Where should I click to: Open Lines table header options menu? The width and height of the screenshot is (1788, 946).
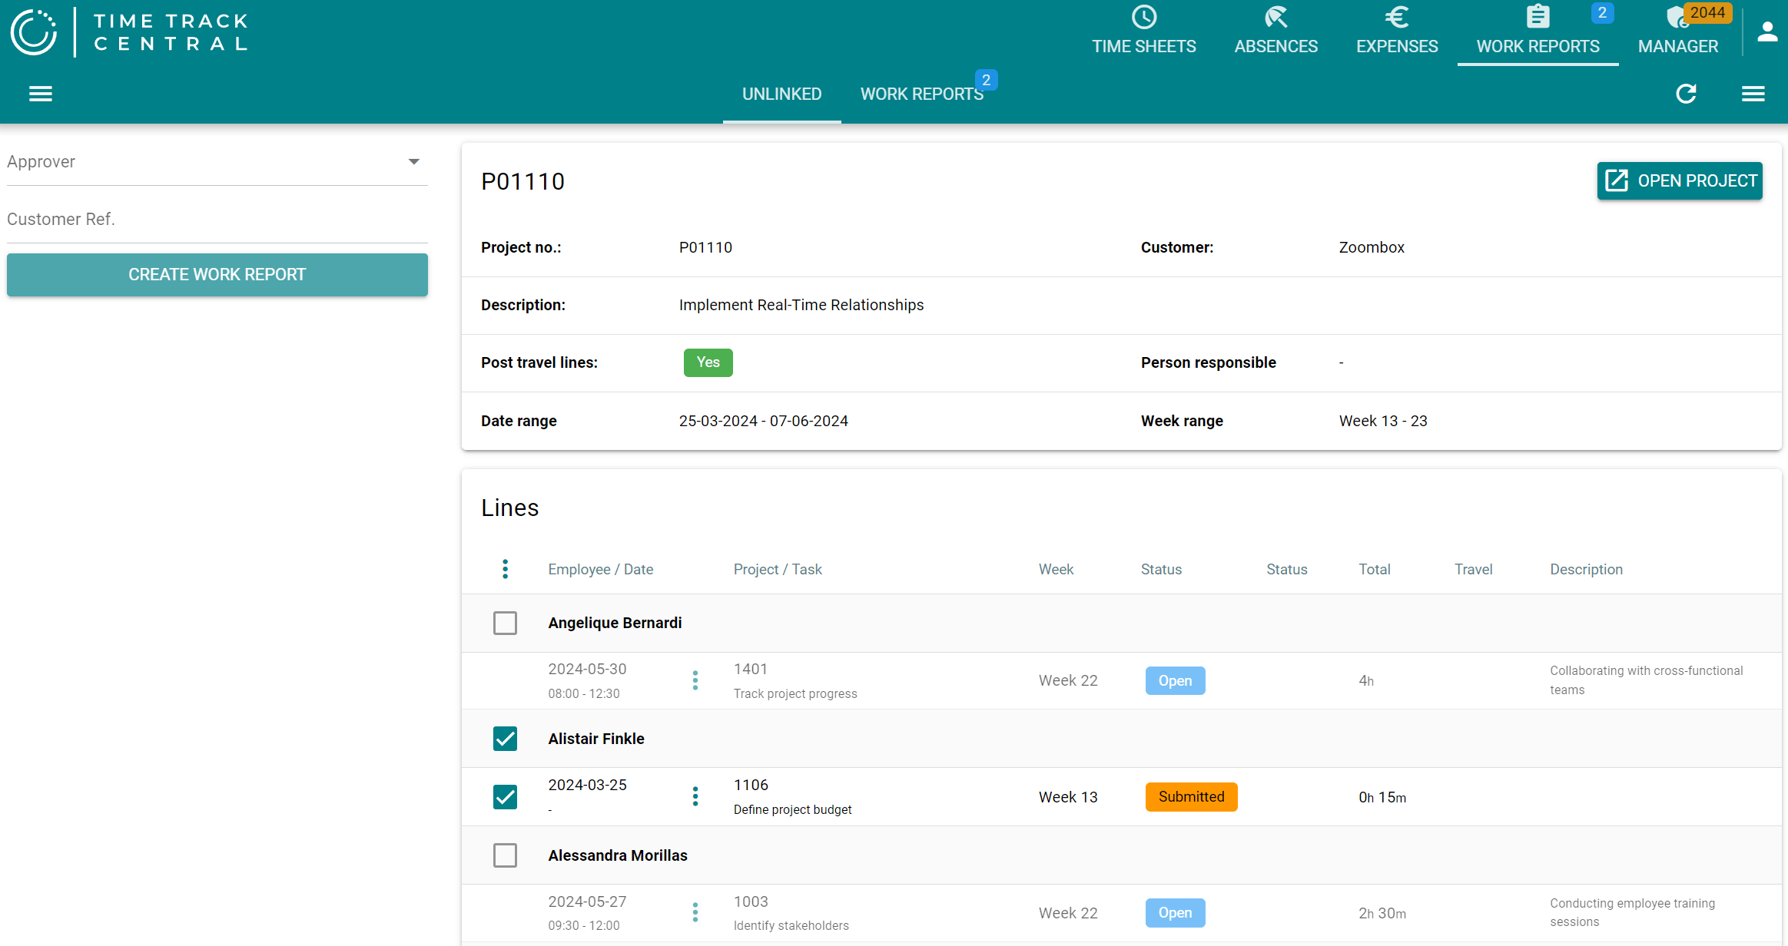tap(505, 569)
